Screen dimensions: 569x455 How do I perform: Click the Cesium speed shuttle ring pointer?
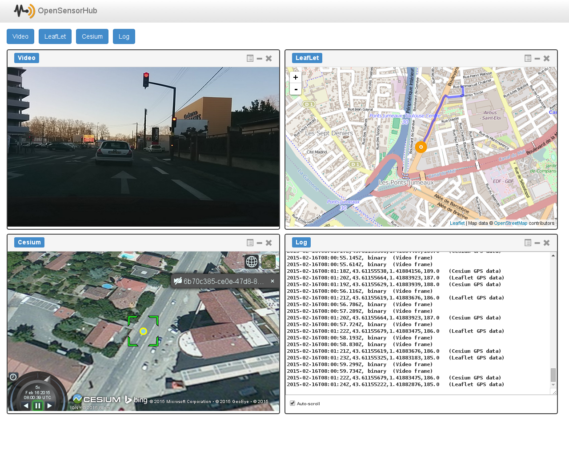(x=47, y=379)
